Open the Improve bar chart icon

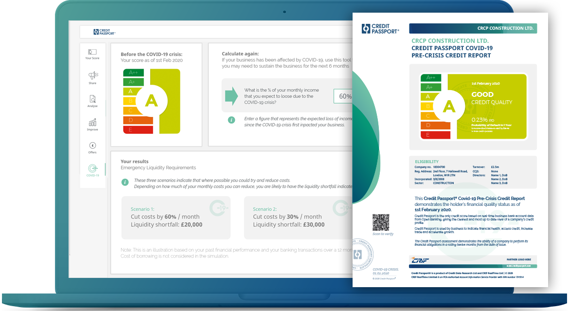coord(92,123)
